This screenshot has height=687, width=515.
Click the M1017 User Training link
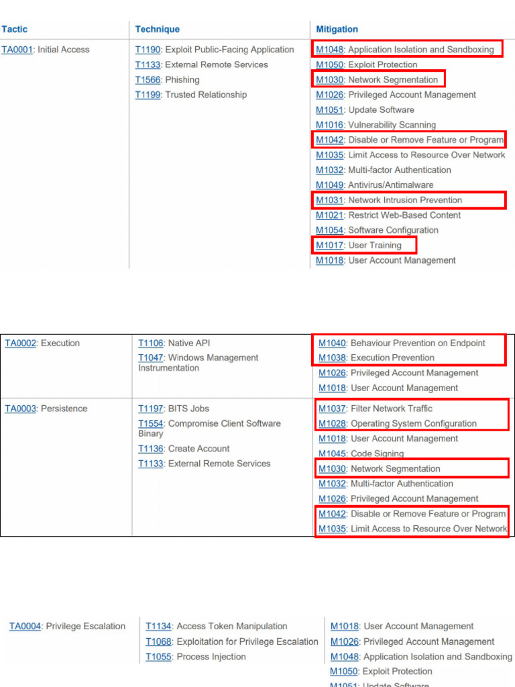pyautogui.click(x=330, y=245)
